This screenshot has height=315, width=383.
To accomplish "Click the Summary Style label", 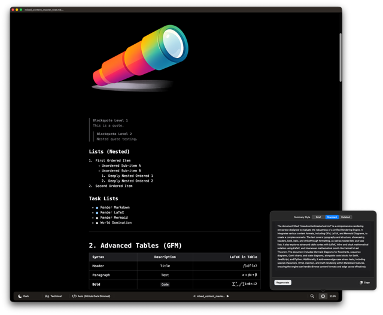I will click(302, 217).
